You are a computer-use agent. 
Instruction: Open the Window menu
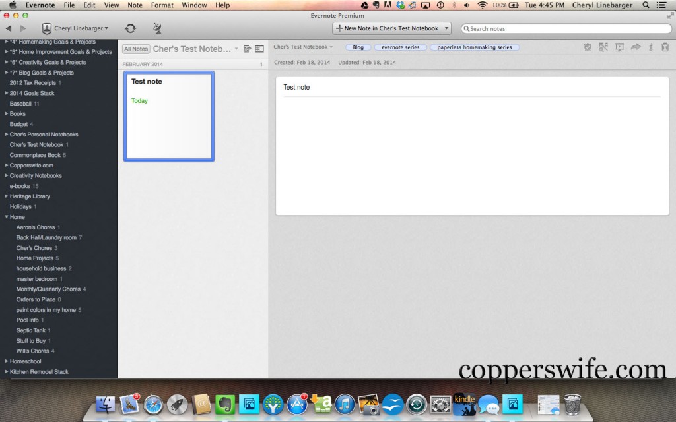click(194, 5)
